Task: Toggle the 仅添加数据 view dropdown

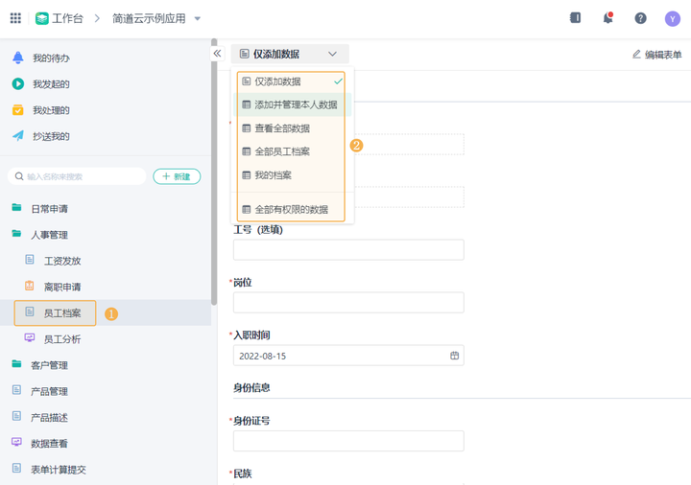Action: pyautogui.click(x=290, y=55)
